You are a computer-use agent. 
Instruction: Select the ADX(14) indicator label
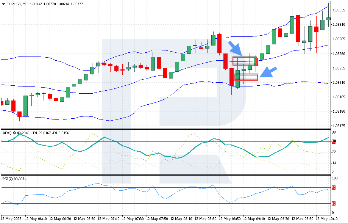click(9, 133)
